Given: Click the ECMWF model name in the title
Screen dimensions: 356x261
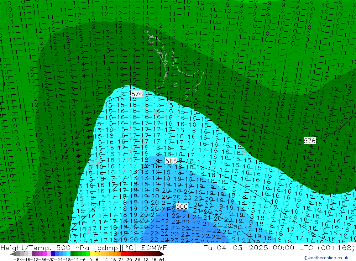Looking at the screenshot, I should tap(154, 247).
